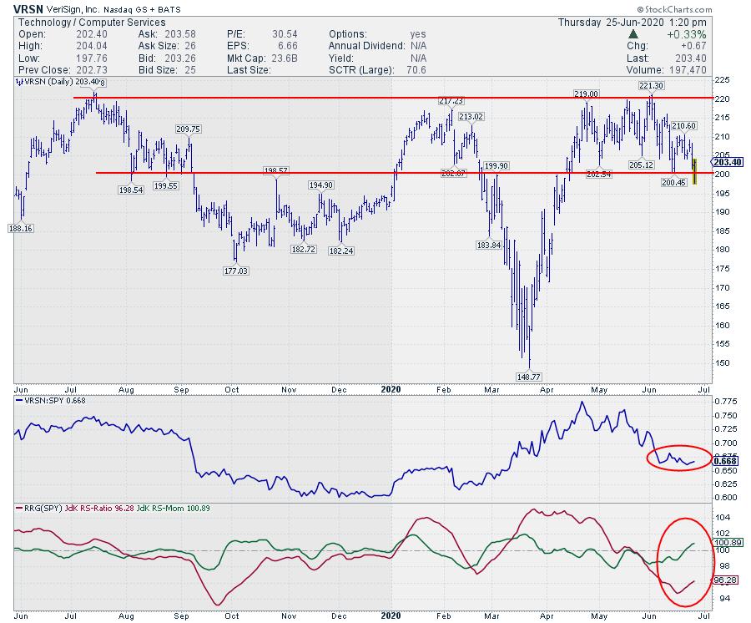Click the 183.84 low price label
751x623 pixels.
[x=489, y=245]
